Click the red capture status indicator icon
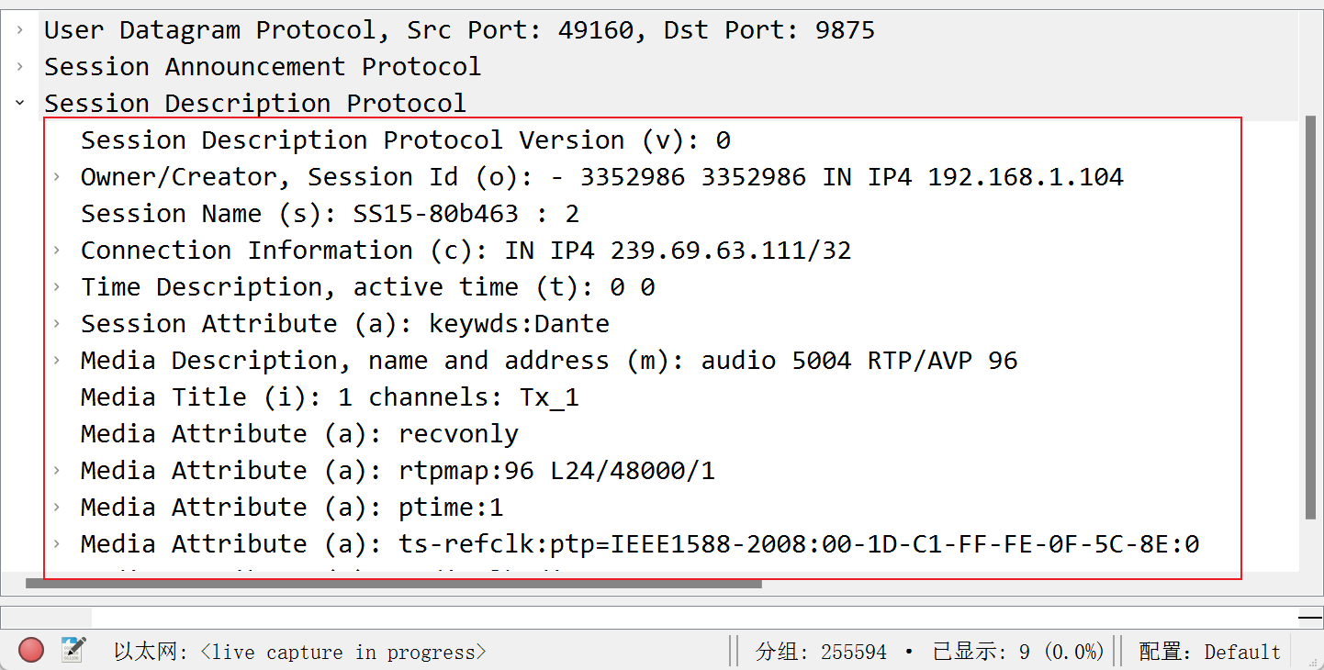This screenshot has width=1324, height=670. pos(31,651)
